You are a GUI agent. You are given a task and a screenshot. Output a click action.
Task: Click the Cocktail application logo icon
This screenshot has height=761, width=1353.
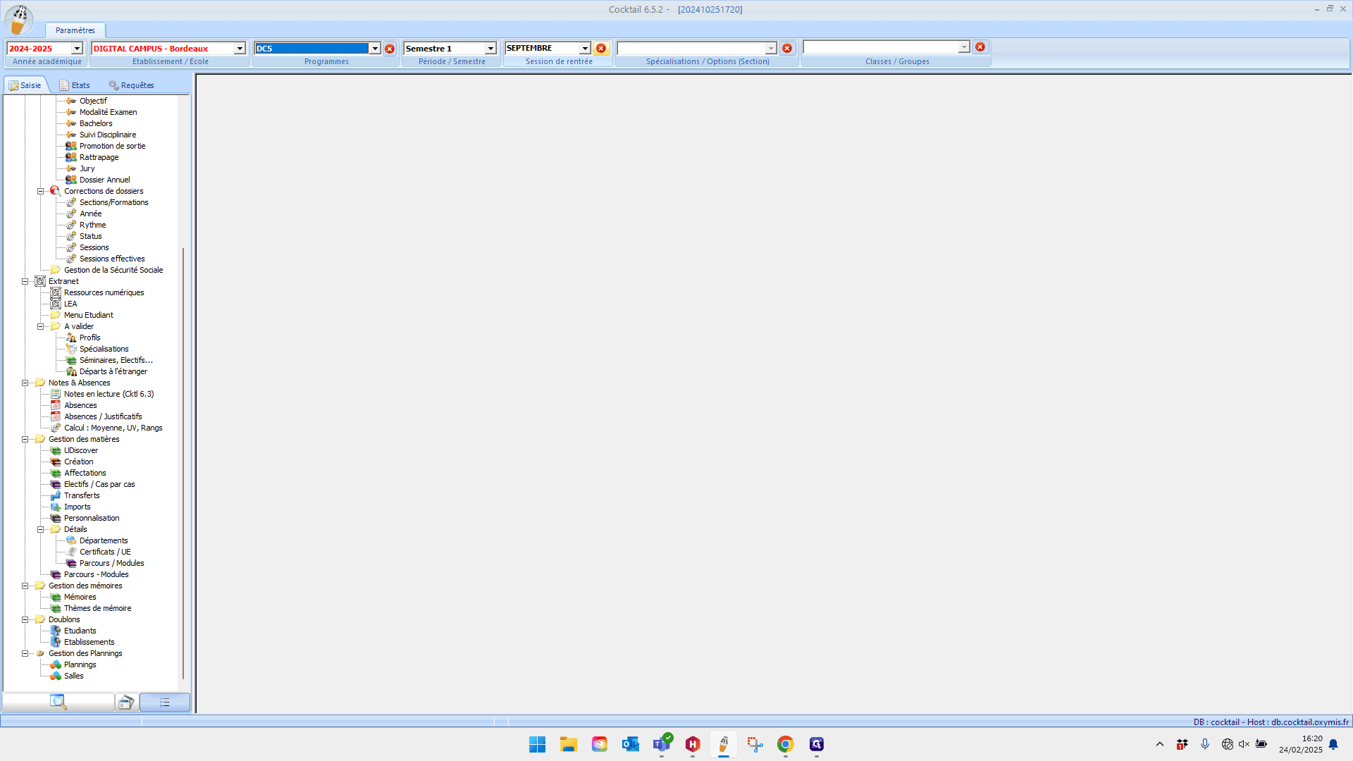pyautogui.click(x=19, y=19)
